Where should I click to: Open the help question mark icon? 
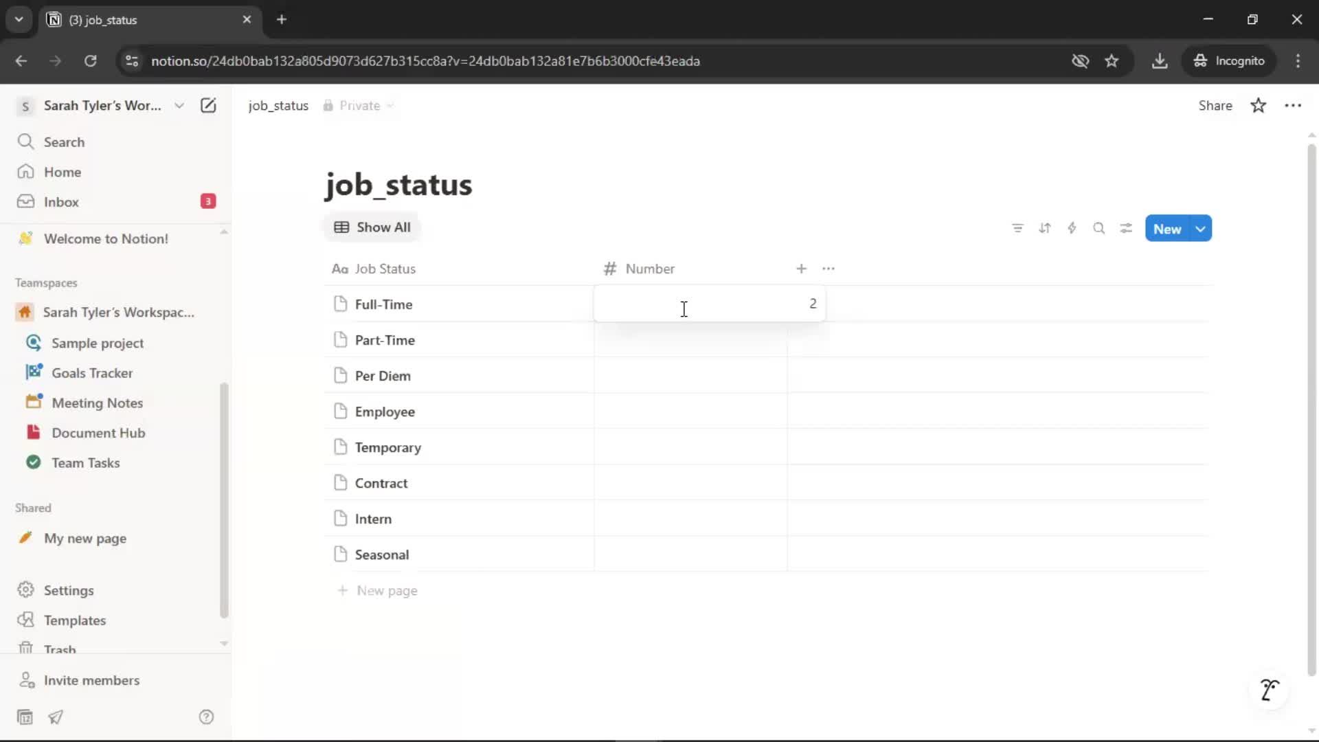tap(206, 717)
